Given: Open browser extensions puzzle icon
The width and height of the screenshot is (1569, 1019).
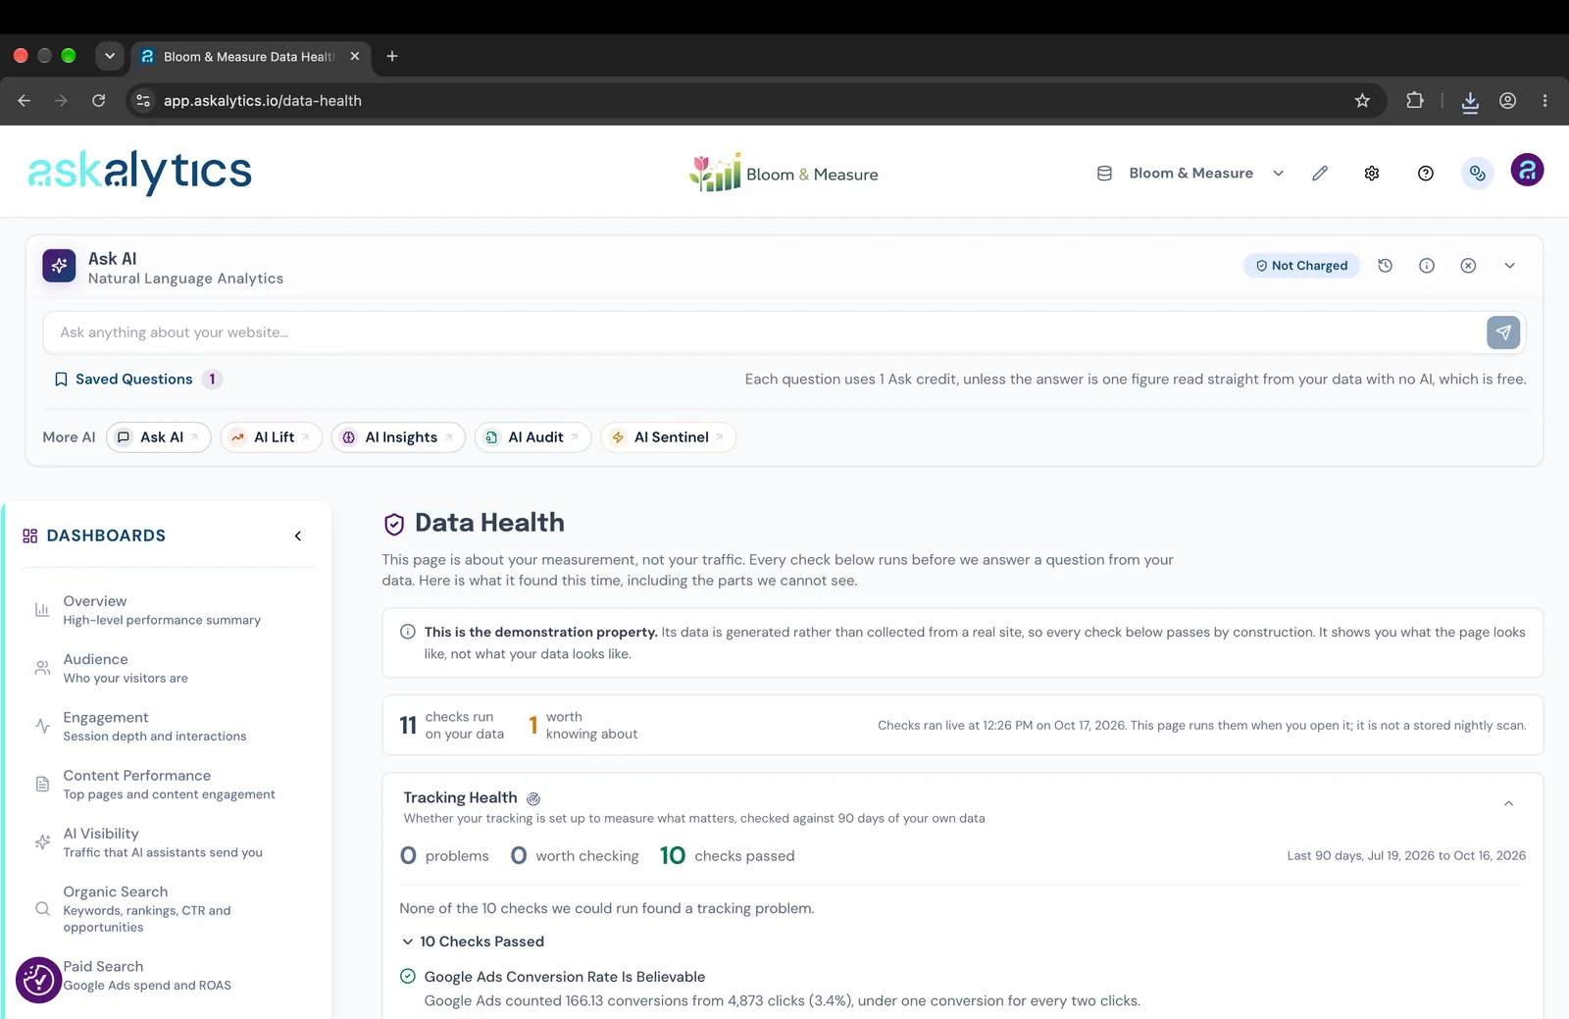Looking at the screenshot, I should pyautogui.click(x=1414, y=100).
